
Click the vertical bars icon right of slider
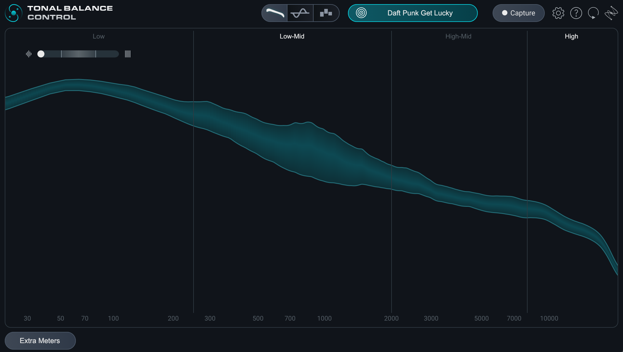tap(128, 54)
